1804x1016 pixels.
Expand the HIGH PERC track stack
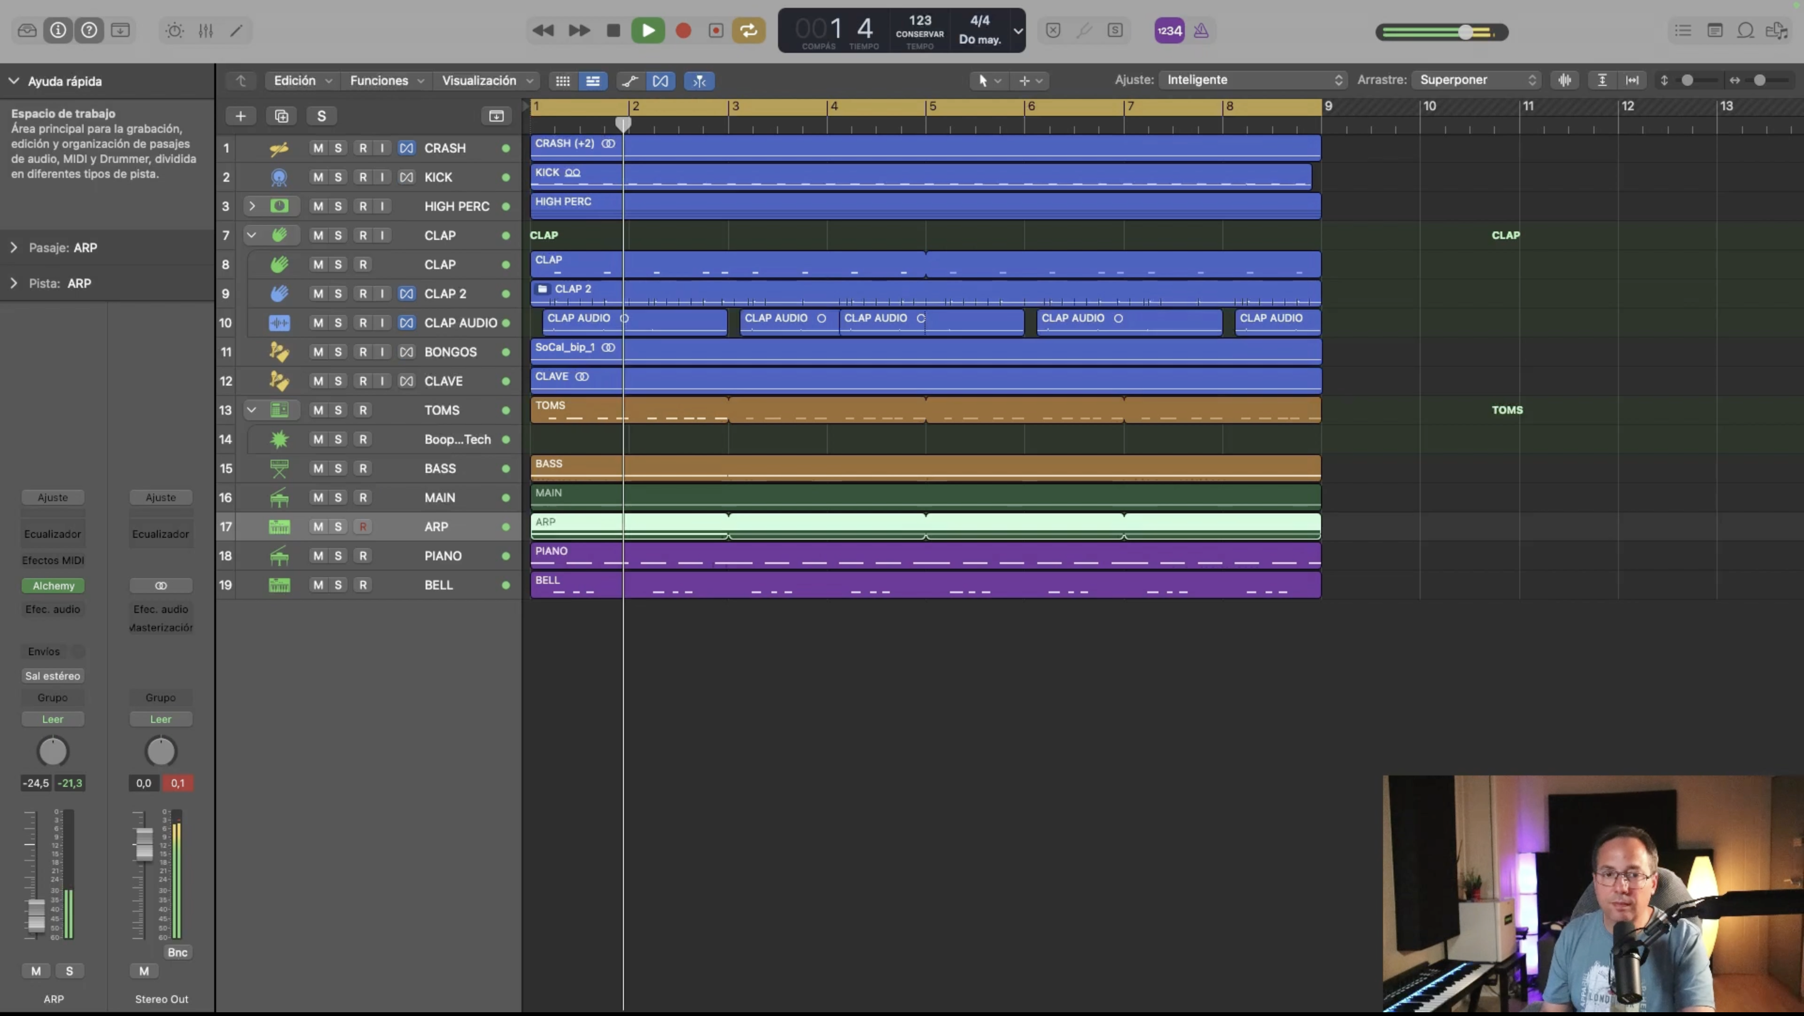[251, 206]
